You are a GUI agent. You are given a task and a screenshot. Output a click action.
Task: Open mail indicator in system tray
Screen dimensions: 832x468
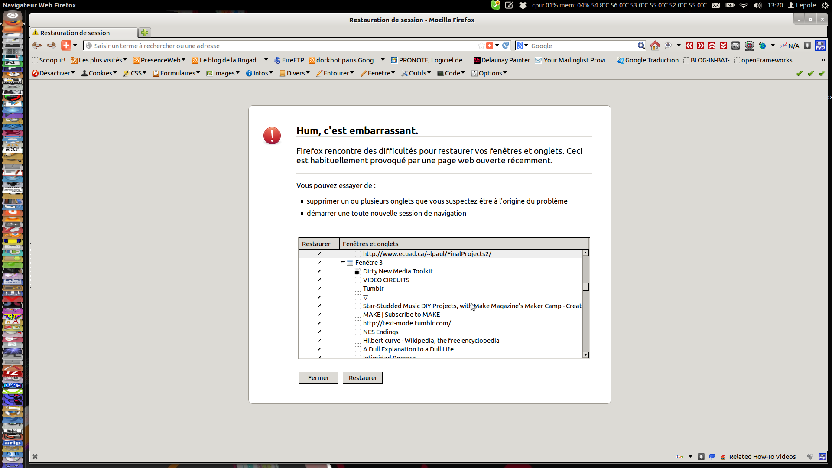click(716, 5)
